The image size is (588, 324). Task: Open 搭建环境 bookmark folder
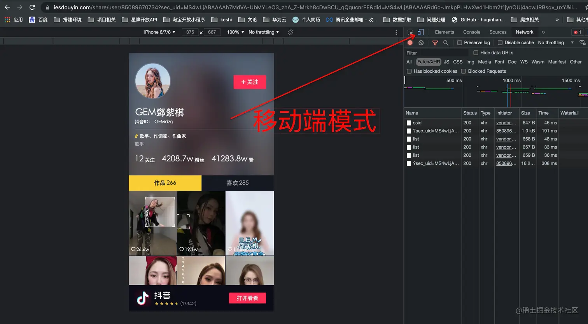68,19
